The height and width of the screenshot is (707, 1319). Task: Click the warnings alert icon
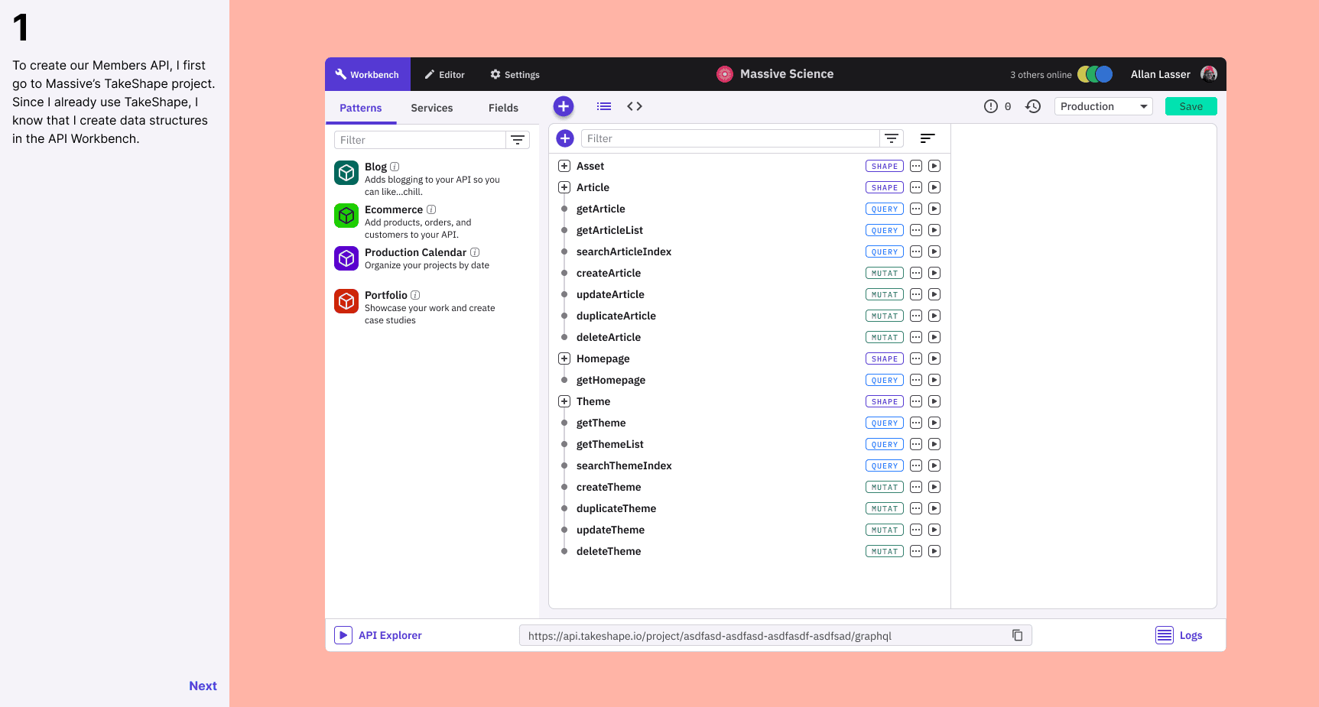(991, 106)
